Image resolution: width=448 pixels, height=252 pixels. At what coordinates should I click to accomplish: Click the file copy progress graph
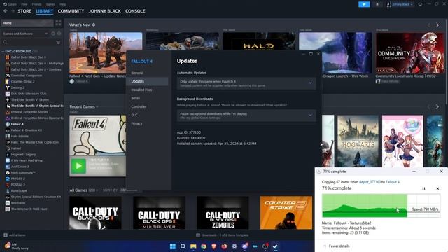(381, 205)
